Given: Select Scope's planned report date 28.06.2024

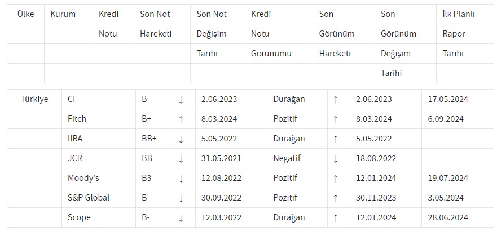Looking at the screenshot, I should [448, 217].
